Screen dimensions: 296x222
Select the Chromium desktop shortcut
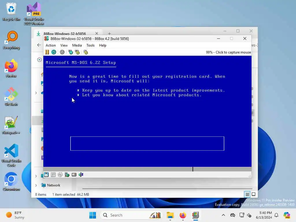click(x=11, y=182)
